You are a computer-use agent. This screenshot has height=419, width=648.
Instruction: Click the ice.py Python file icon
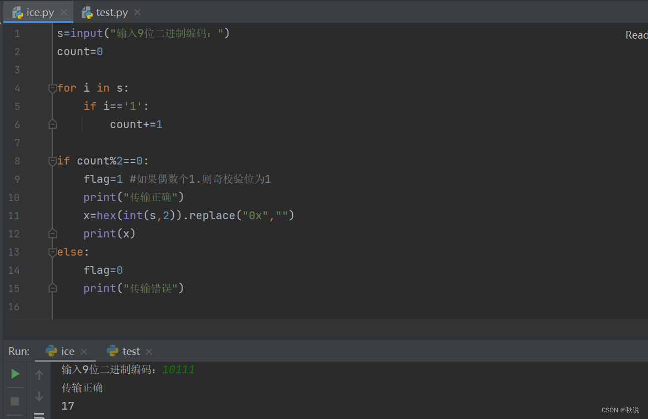18,13
